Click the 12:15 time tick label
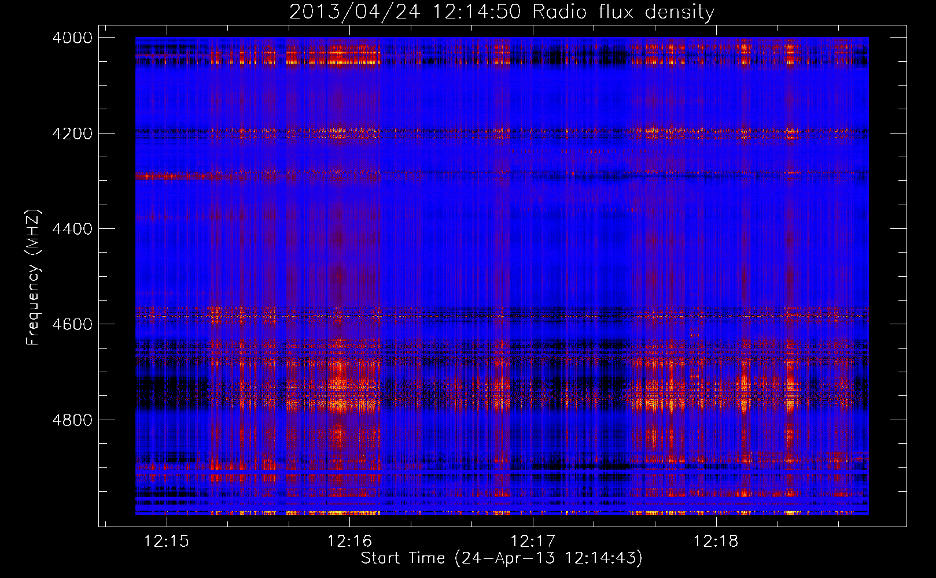Image resolution: width=936 pixels, height=578 pixels. [x=167, y=541]
